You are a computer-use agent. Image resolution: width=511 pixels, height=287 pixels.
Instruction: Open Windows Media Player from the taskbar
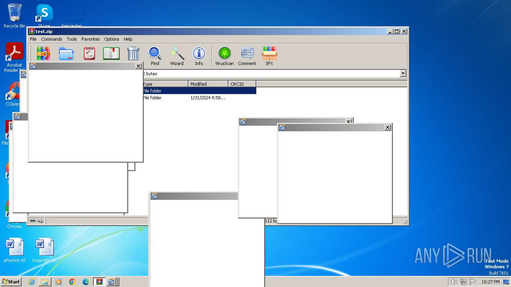59,282
